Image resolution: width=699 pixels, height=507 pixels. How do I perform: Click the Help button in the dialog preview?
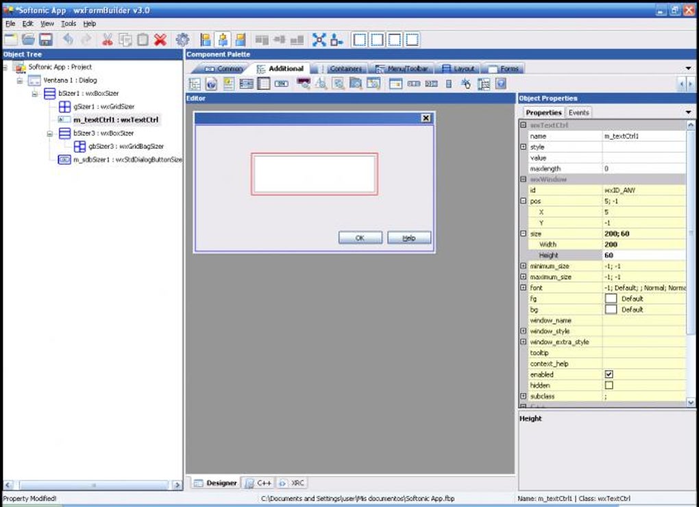pos(409,238)
